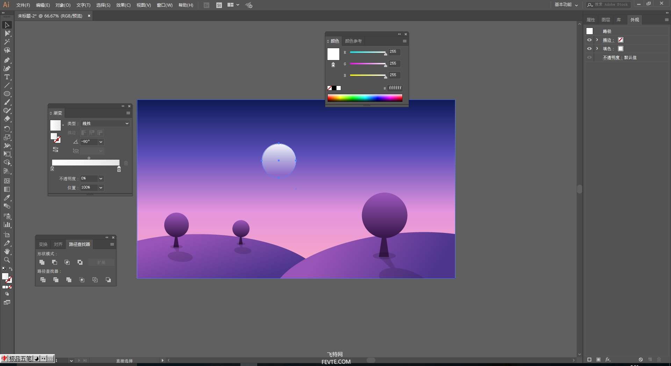Select the Perspective Grid tool
The height and width of the screenshot is (366, 671).
pyautogui.click(x=7, y=171)
